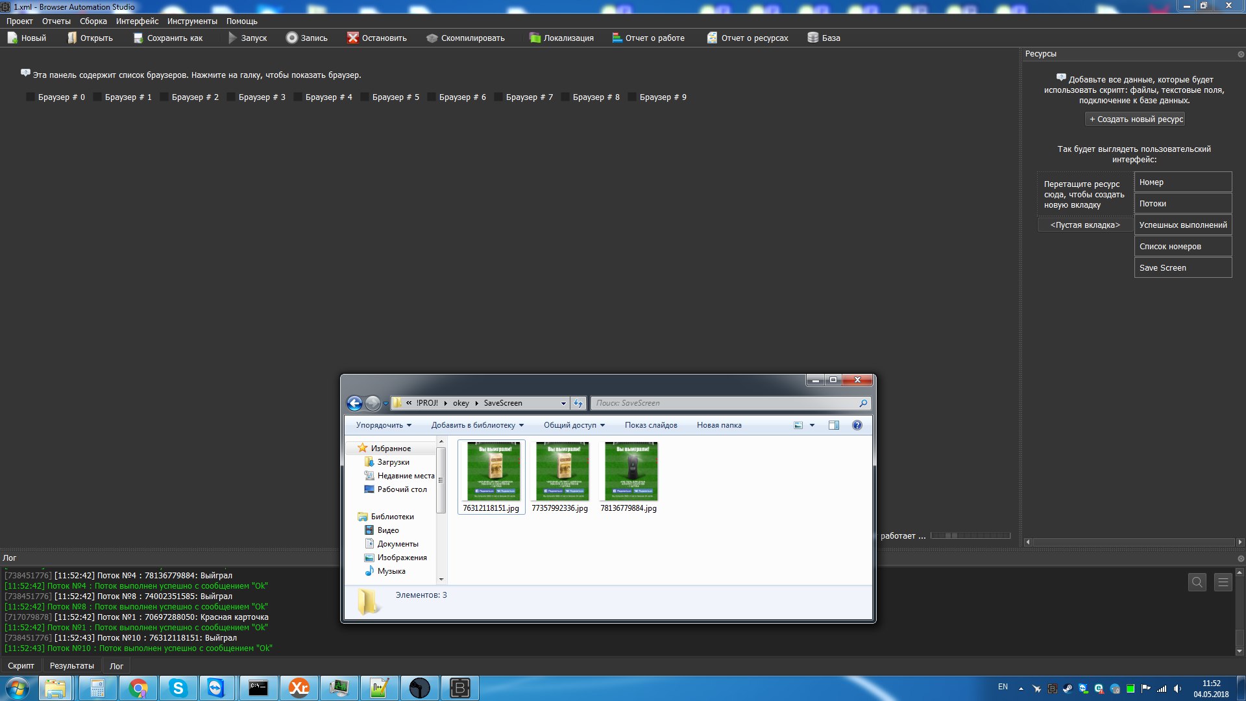The image size is (1246, 701).
Task: Click the volume tray icon
Action: [x=1177, y=689]
